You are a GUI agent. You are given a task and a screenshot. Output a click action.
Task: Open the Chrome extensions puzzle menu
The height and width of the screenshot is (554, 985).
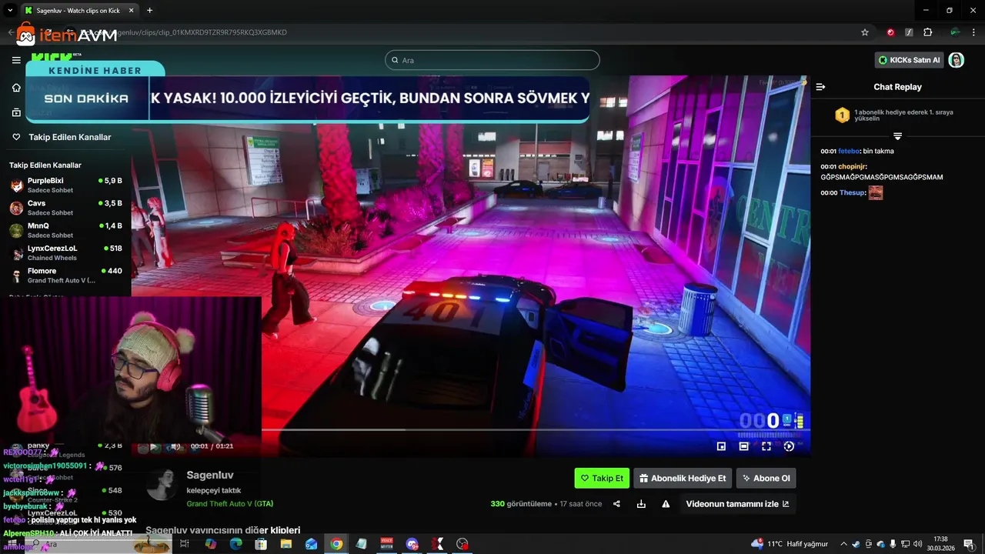click(927, 32)
